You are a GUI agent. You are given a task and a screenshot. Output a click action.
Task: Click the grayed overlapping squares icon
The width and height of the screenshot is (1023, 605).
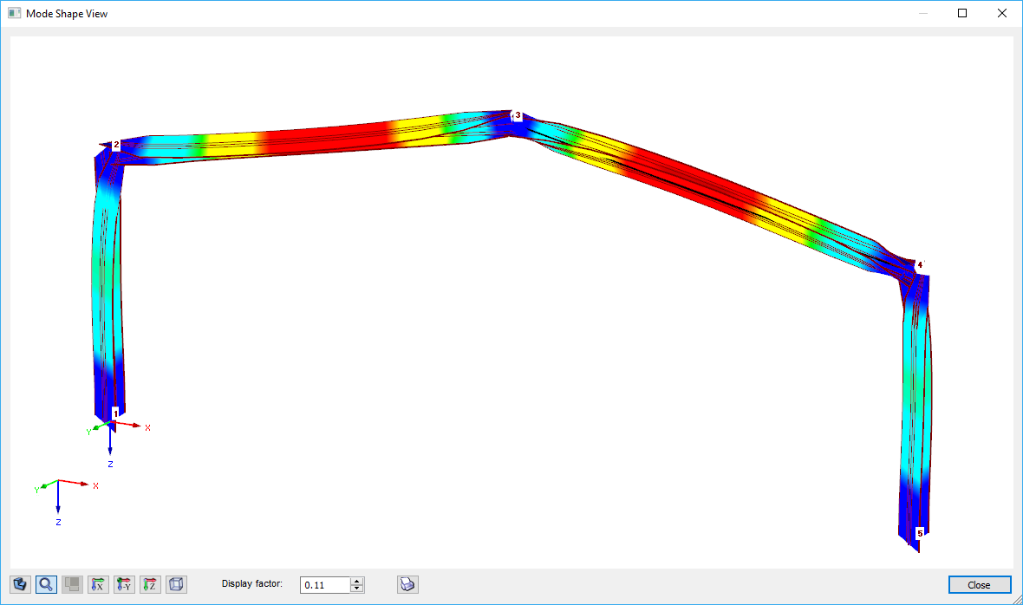click(x=73, y=584)
